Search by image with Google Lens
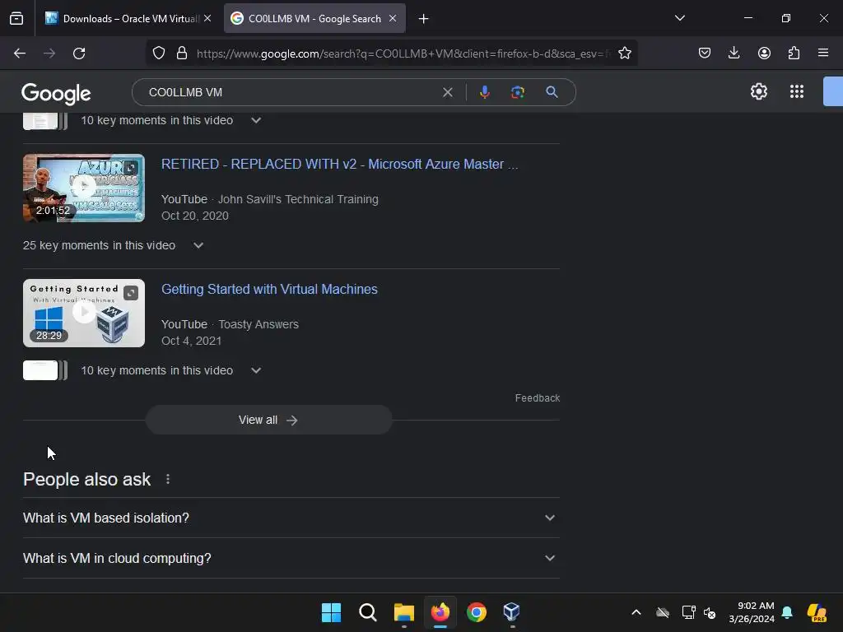The image size is (843, 632). pyautogui.click(x=518, y=92)
